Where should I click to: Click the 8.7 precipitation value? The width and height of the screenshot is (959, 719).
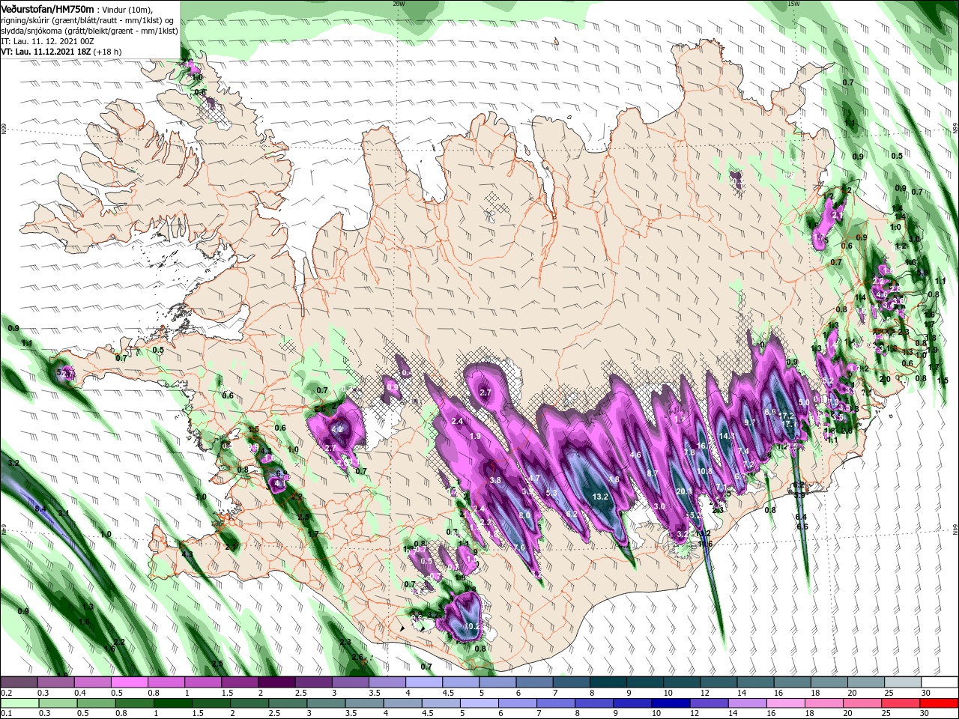[653, 473]
